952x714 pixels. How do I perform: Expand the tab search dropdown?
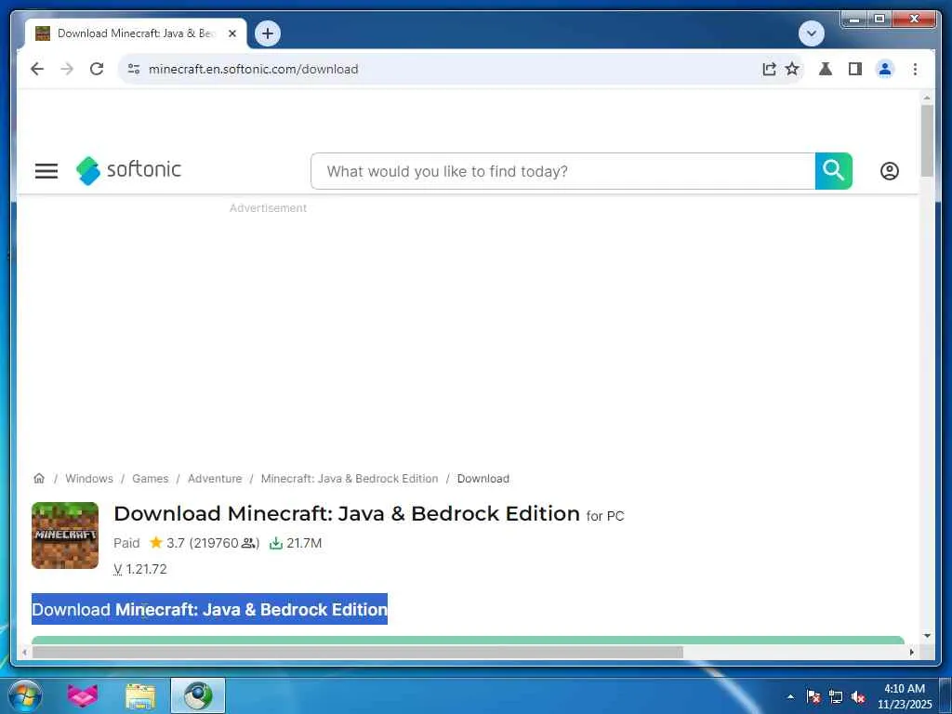click(x=811, y=33)
